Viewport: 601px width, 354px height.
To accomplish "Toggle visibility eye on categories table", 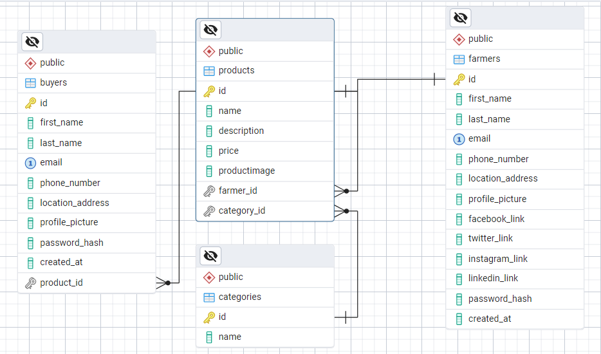I will point(210,256).
